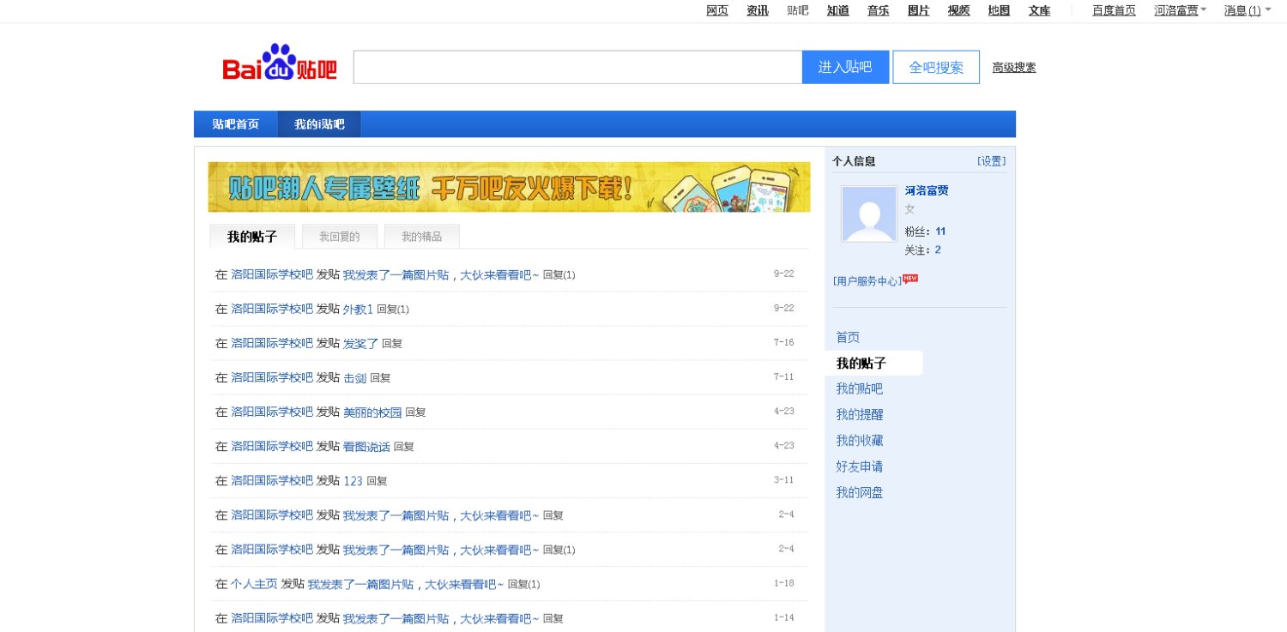Open the image post dated 1-14
The height and width of the screenshot is (632, 1287).
click(x=441, y=618)
